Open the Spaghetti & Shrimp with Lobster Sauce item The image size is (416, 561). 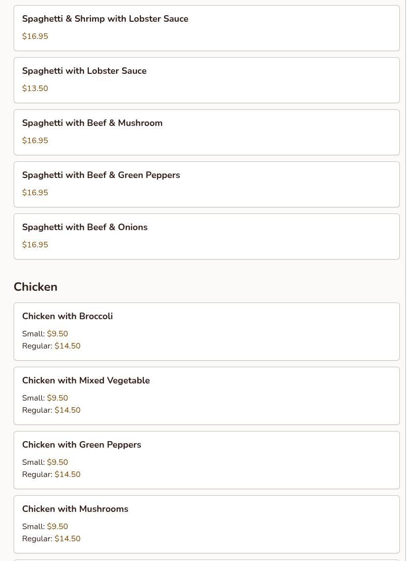105,19
